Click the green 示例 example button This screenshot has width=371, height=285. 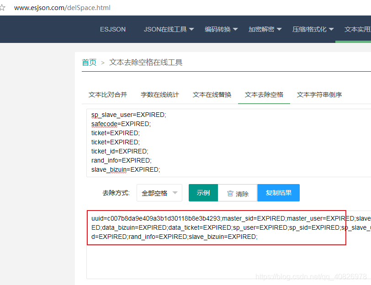point(203,192)
